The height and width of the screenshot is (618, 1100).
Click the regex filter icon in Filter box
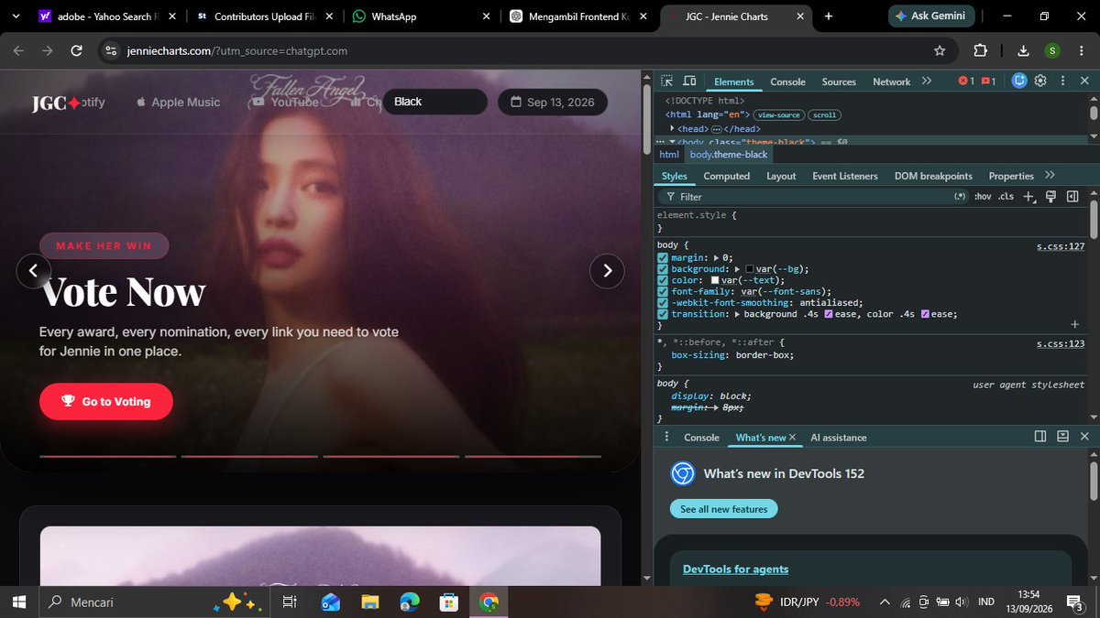click(961, 196)
